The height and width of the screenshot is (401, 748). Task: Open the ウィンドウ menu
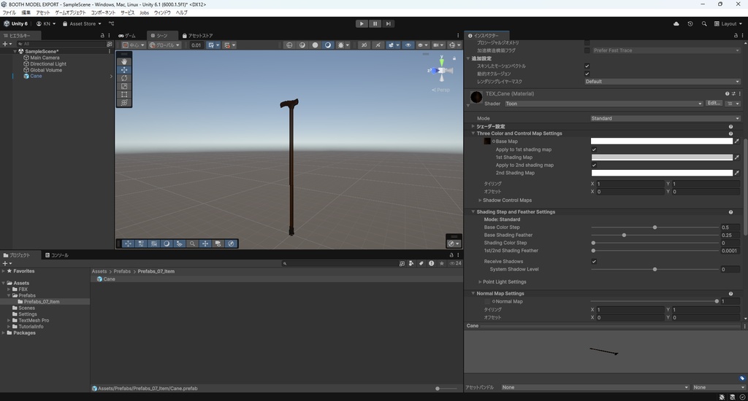click(x=161, y=12)
